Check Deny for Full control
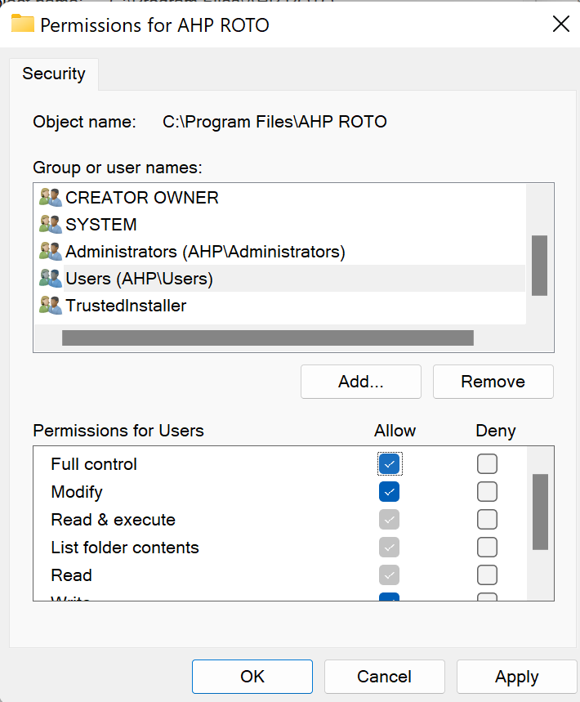This screenshot has width=580, height=702. point(487,464)
